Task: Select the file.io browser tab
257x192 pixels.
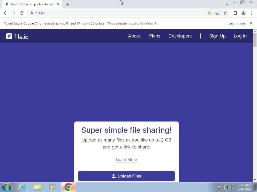Action: coord(32,4)
